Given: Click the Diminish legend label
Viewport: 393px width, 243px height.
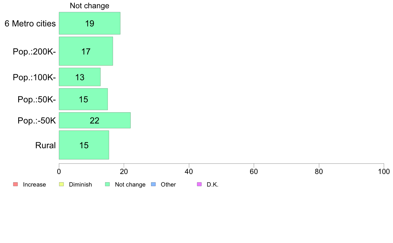Looking at the screenshot, I should [80, 185].
